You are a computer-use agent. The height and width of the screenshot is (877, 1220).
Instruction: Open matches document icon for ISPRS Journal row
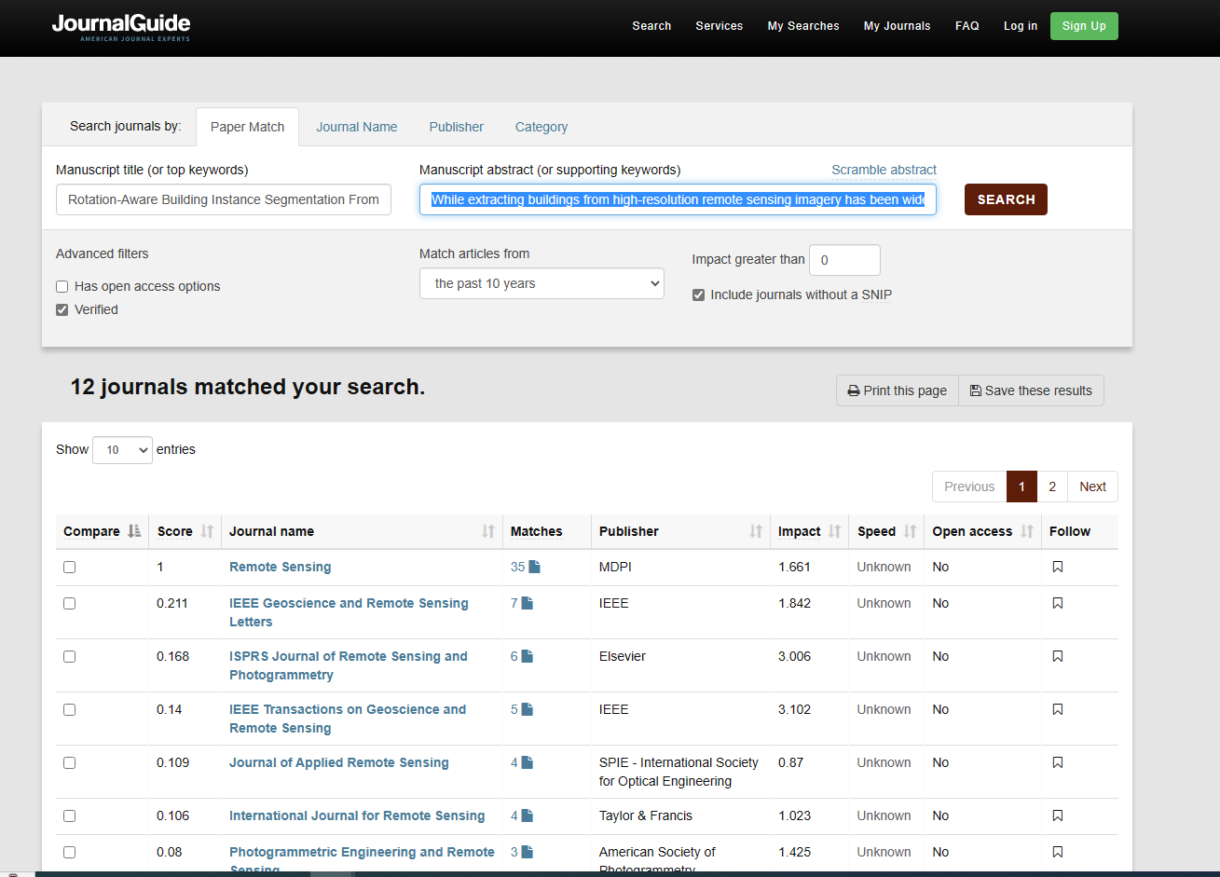coord(527,656)
